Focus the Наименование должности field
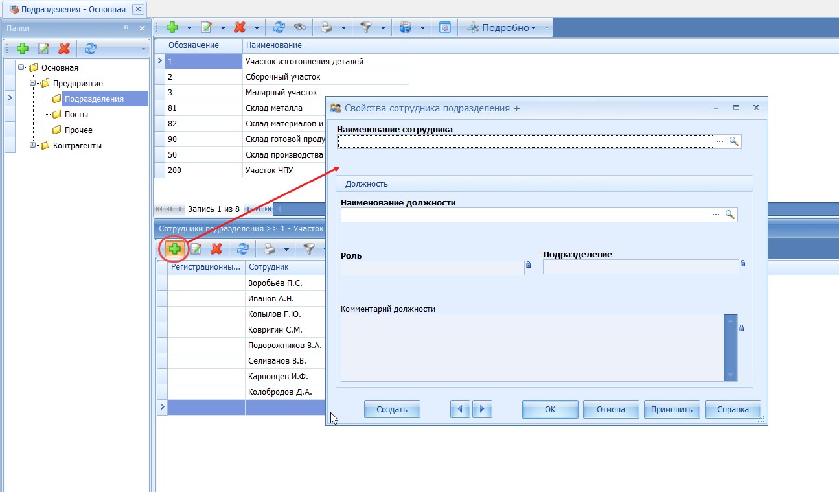The width and height of the screenshot is (839, 492). coord(525,215)
